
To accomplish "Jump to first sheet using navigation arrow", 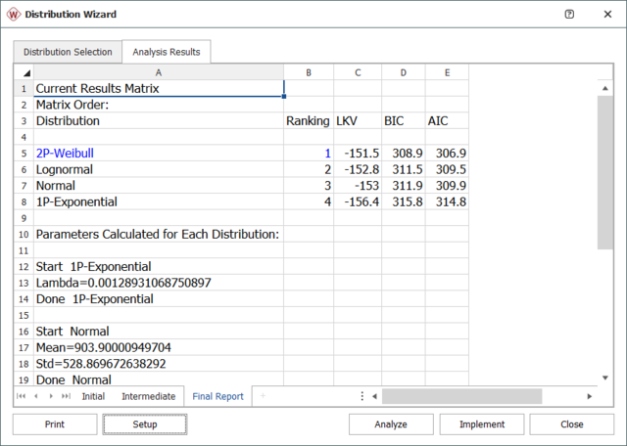I will (x=22, y=396).
